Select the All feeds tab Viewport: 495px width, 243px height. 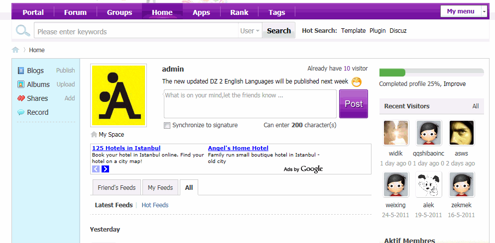pos(189,187)
